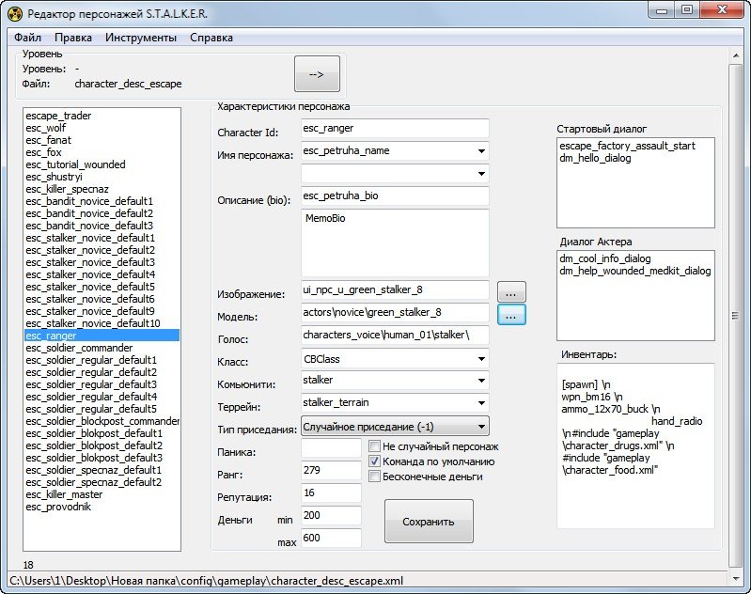Toggle 'Бесконечные деньги' checkbox
Viewport: 751px width, 594px height.
click(375, 477)
